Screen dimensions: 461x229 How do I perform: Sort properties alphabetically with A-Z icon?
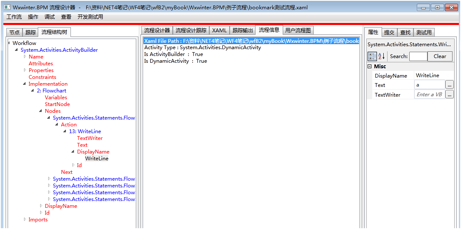(x=381, y=56)
